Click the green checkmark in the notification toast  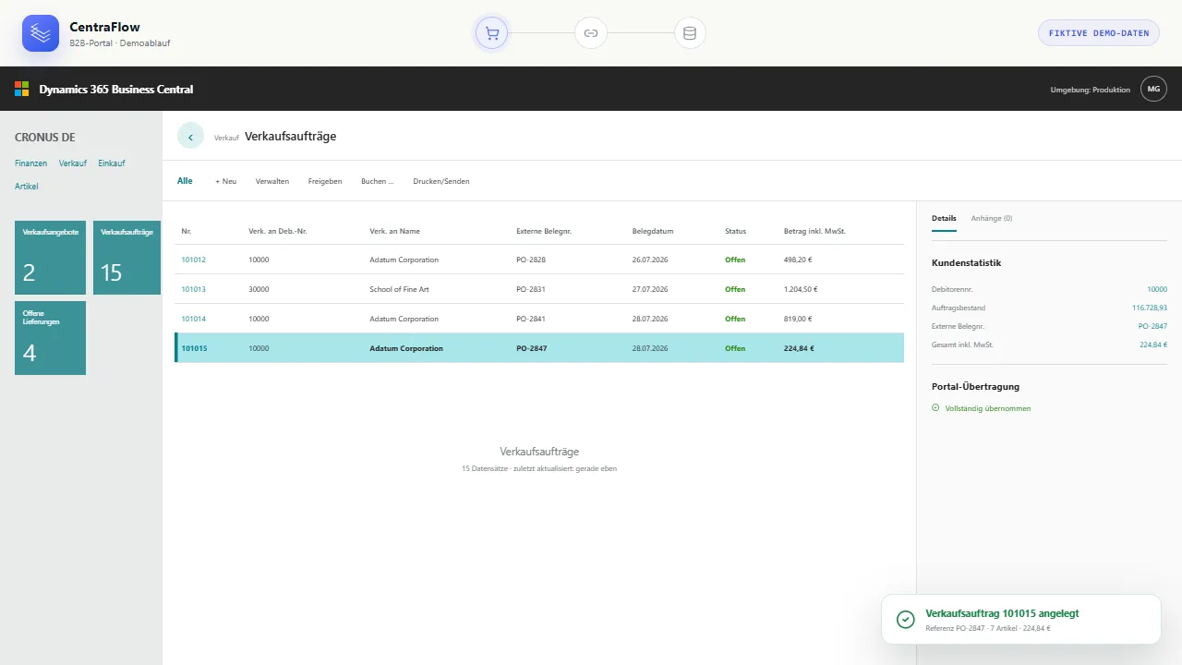click(x=907, y=619)
